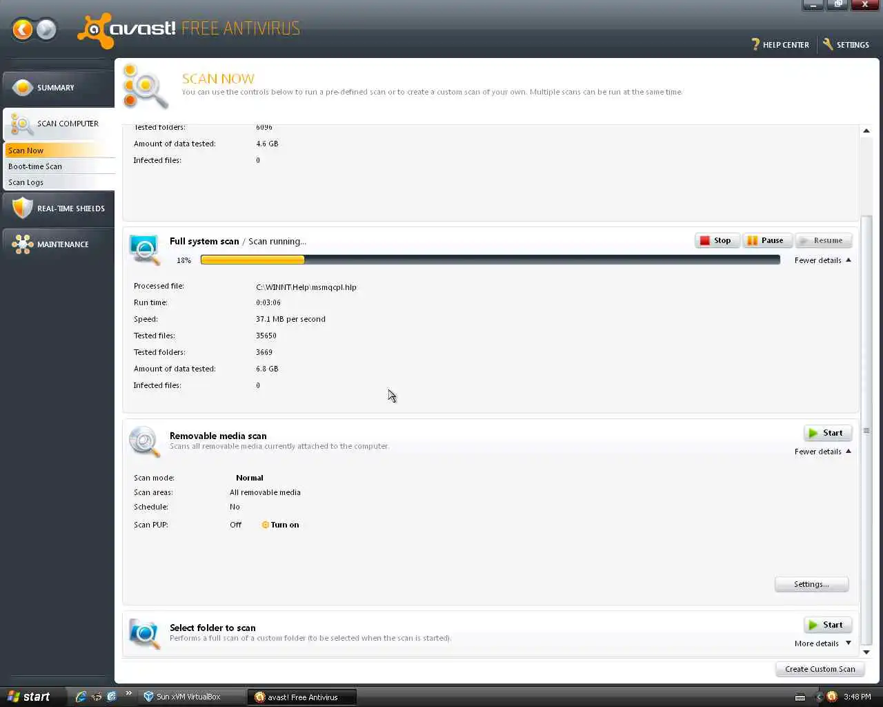Click the 6.8 GB data tested value
Viewport: 883px width, 707px height.
(x=267, y=369)
